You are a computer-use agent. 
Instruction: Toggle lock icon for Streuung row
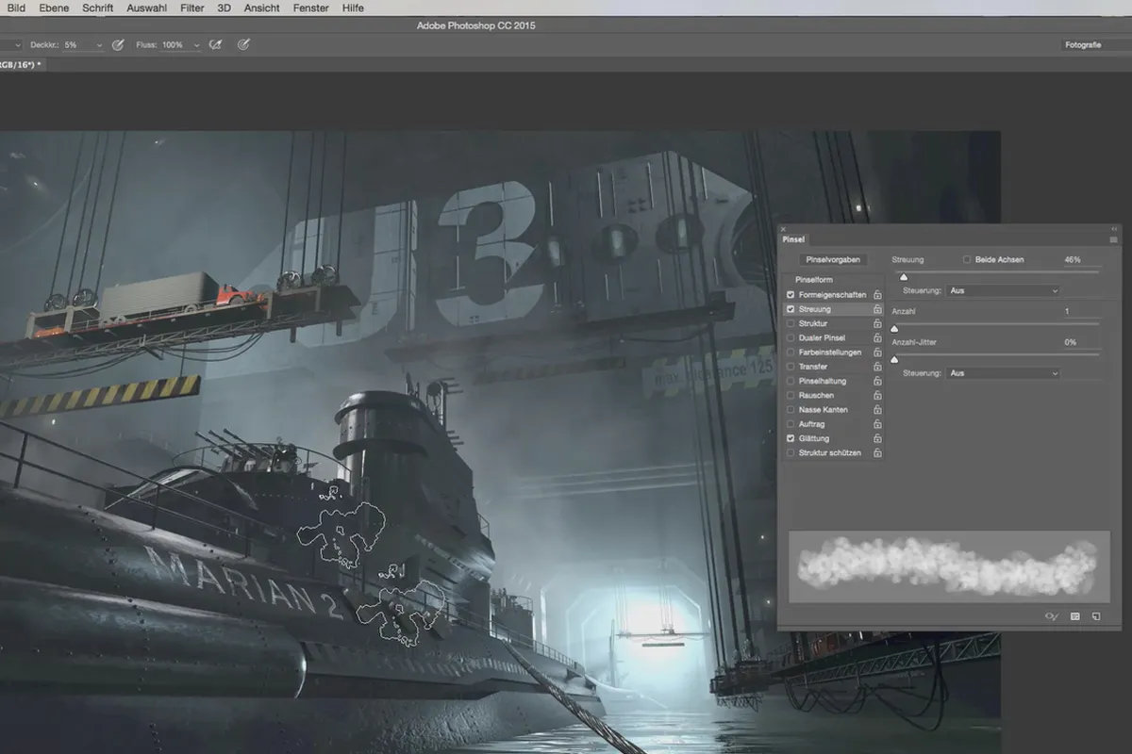pyautogui.click(x=877, y=309)
